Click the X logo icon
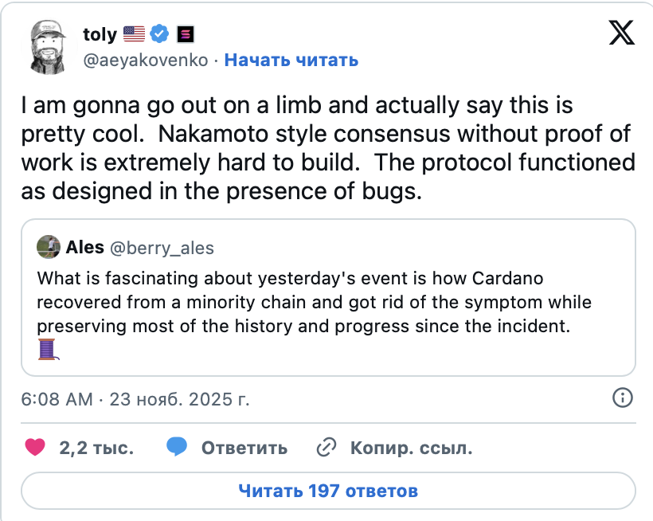This screenshot has height=521, width=653. coord(622,32)
